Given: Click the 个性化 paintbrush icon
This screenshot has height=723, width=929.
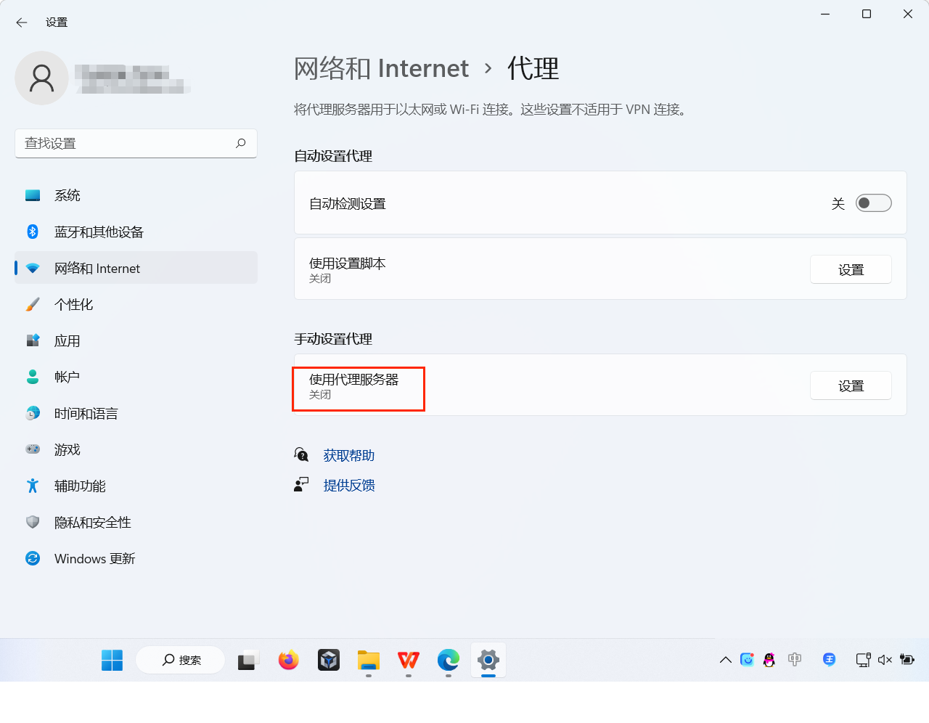Looking at the screenshot, I should point(33,304).
